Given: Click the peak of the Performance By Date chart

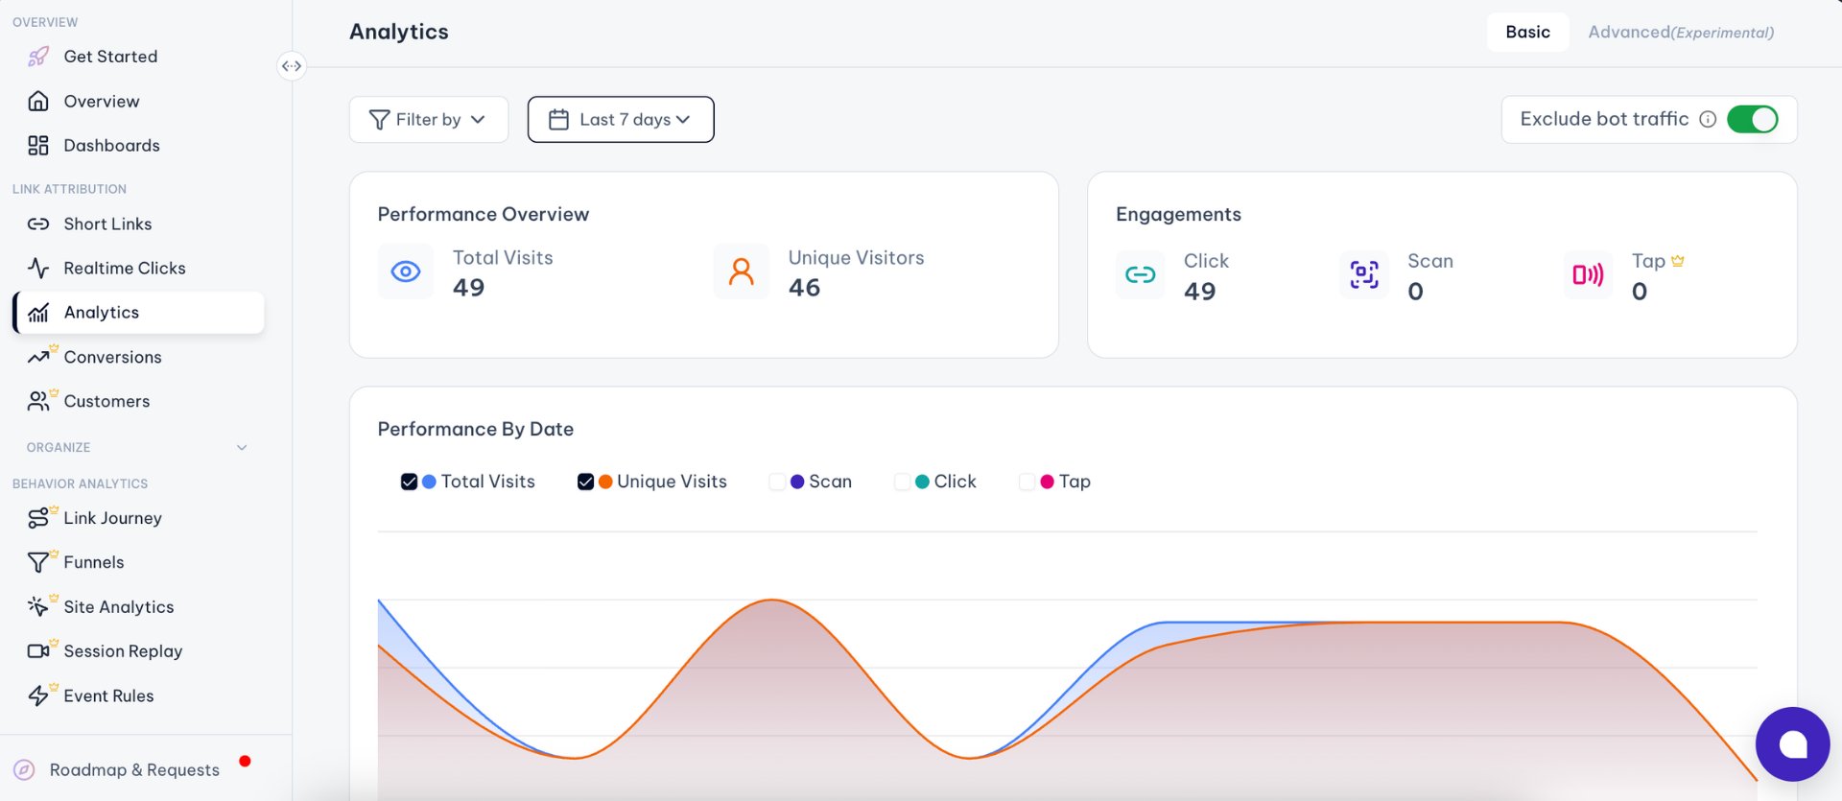Looking at the screenshot, I should coord(772,601).
